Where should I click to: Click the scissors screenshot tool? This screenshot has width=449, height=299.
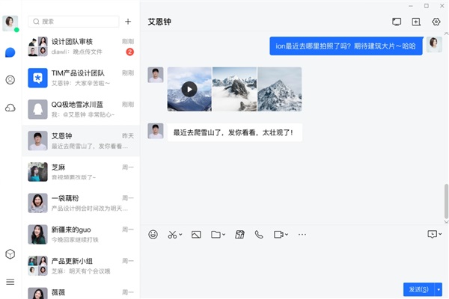(x=172, y=234)
